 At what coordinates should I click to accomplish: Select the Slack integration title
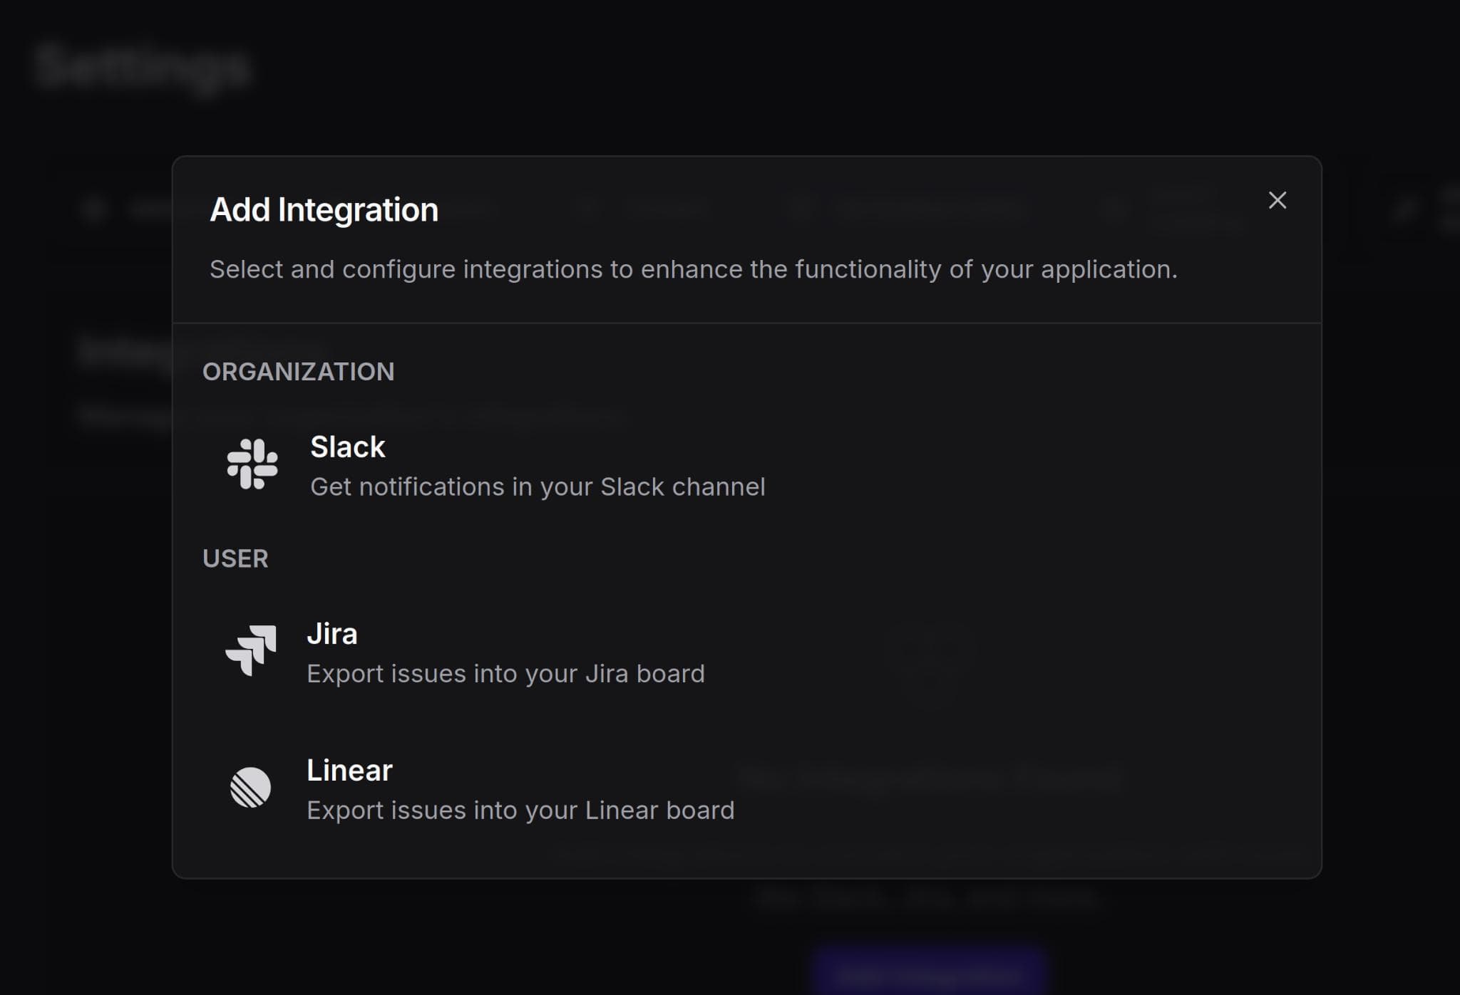(347, 447)
